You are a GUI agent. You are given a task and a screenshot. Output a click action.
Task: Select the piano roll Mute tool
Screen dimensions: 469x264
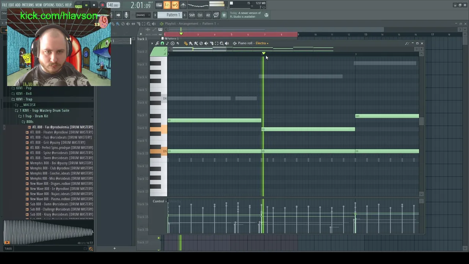206,43
